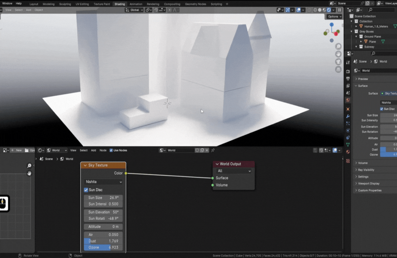Switch to the Geometry Nodes workspace tab
This screenshot has height=258, width=397.
tap(195, 4)
